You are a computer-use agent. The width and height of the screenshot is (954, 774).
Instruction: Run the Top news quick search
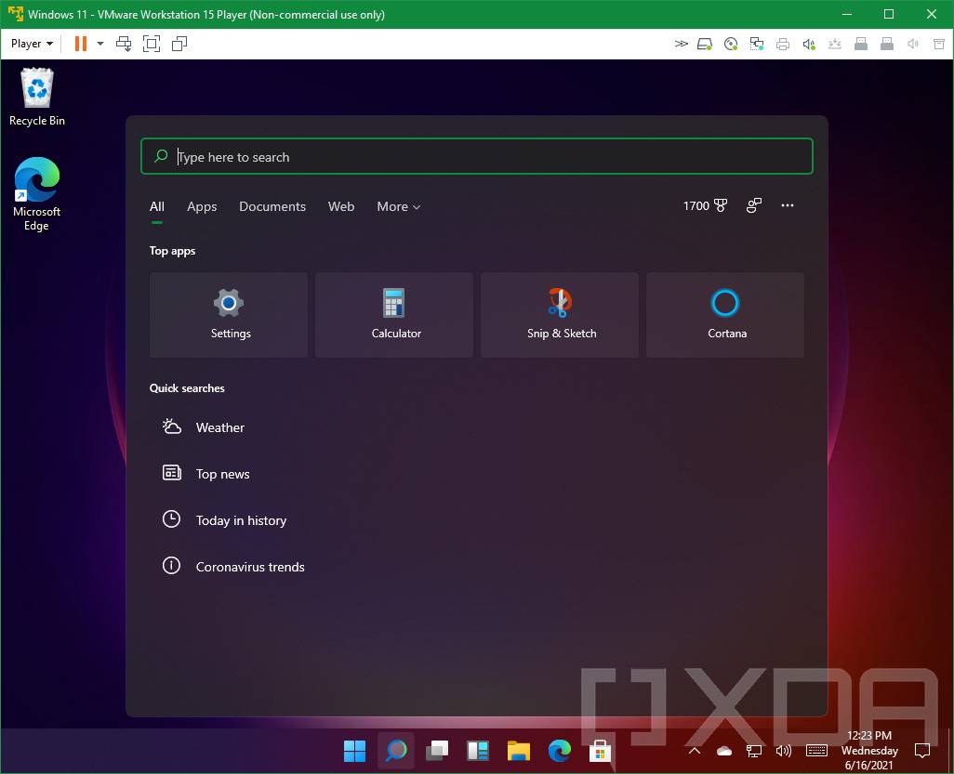point(205,474)
